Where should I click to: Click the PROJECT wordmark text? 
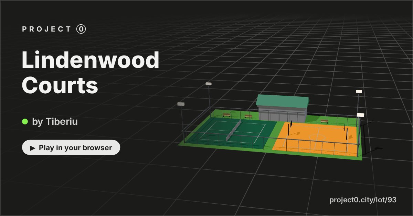pos(46,29)
